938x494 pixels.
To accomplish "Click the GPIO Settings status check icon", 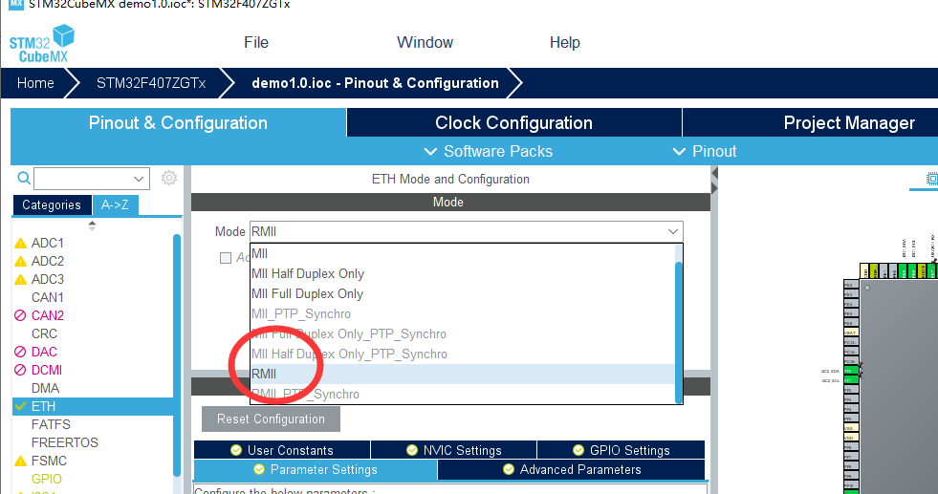I will pyautogui.click(x=578, y=450).
